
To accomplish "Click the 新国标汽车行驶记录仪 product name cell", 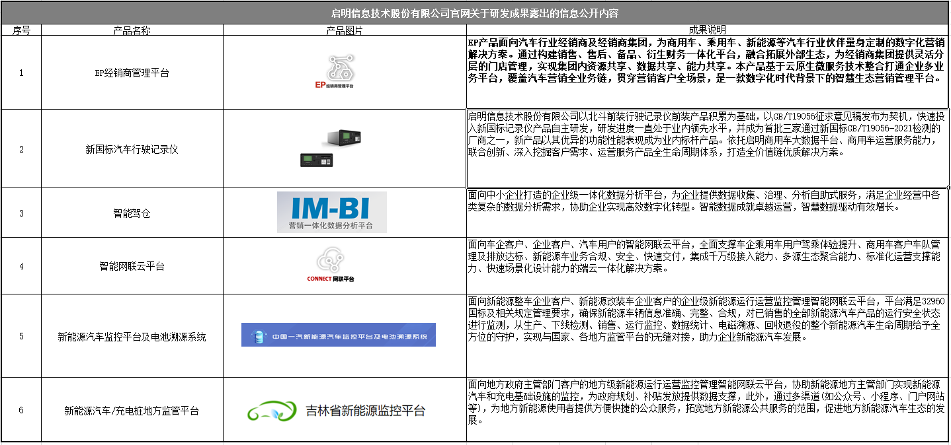I will click(x=132, y=149).
